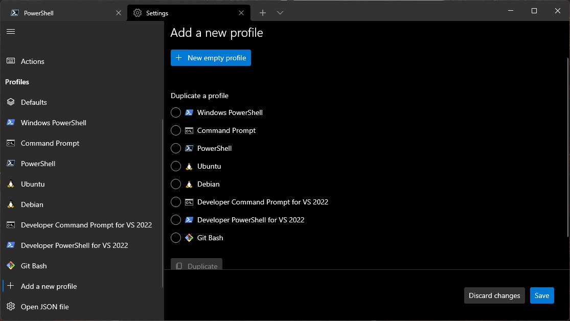Viewport: 570px width, 321px height.
Task: Click the Defaults layers icon in sidebar
Action: pos(11,102)
